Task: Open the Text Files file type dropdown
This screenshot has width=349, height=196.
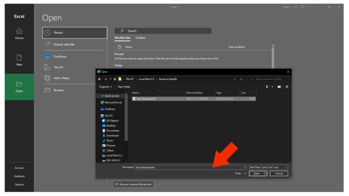Action: [269, 167]
